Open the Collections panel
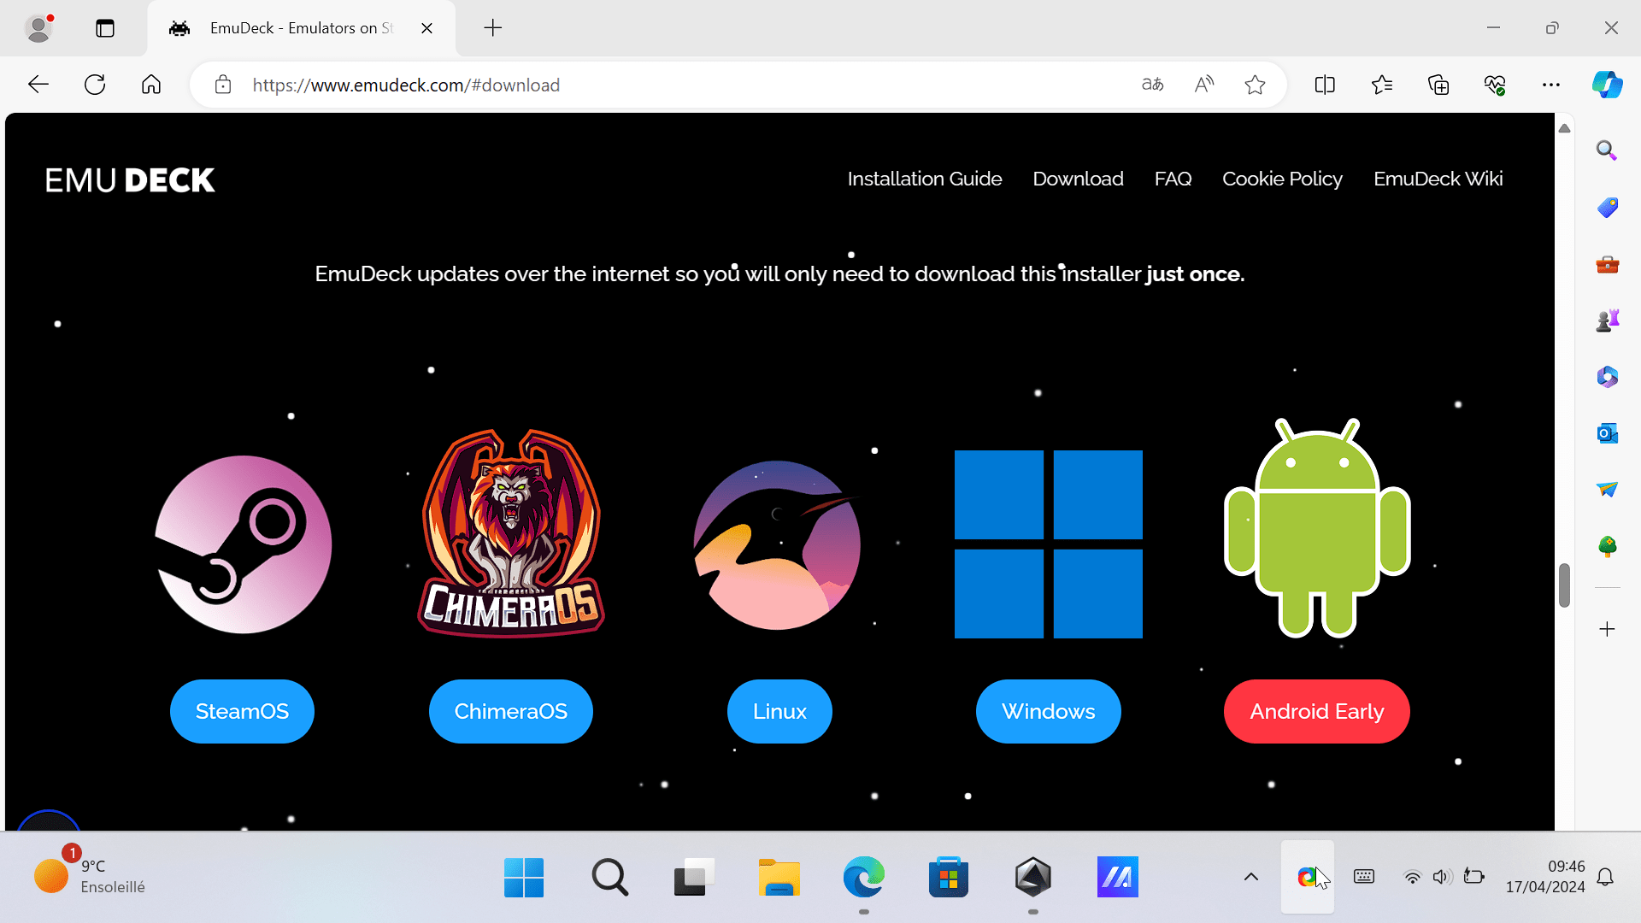1641x923 pixels. pyautogui.click(x=1438, y=85)
